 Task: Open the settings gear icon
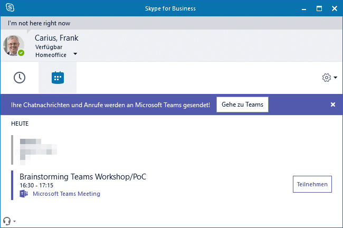tap(327, 78)
